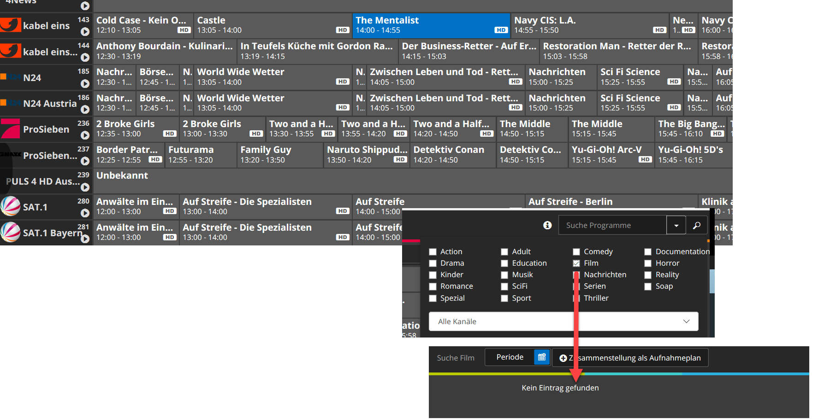
Task: Select Restoration Man 15:03 - 15:58
Action: tap(618, 51)
